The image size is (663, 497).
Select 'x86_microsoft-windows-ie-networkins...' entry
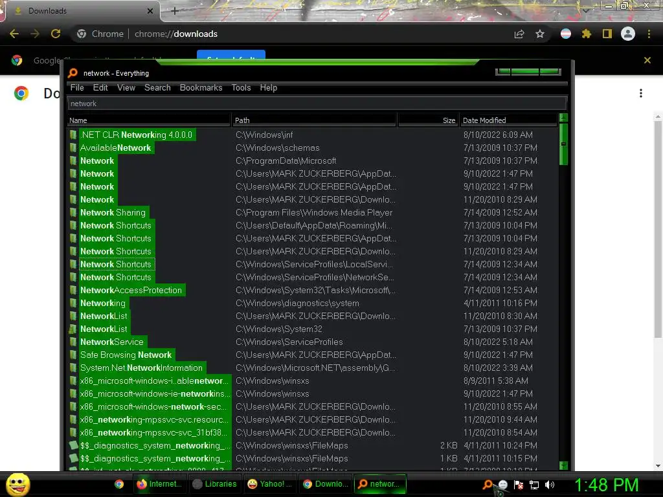(x=155, y=393)
